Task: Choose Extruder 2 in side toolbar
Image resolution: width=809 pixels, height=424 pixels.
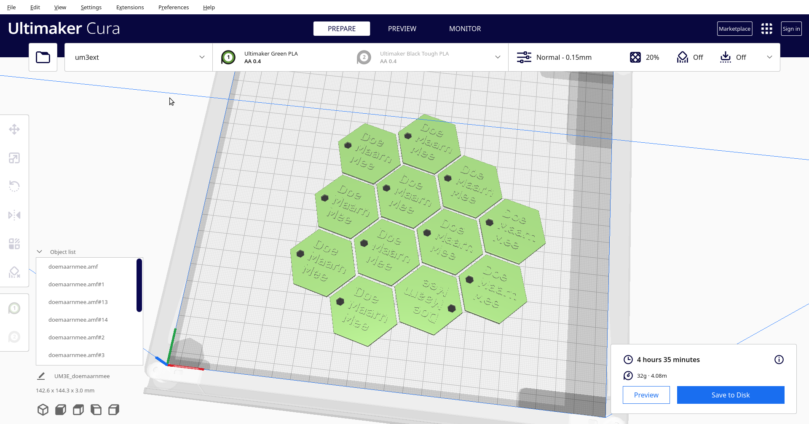Action: tap(14, 337)
